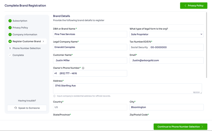This screenshot has width=212, height=131.
Task: Click the Subscription step green checkmark icon
Action: click(x=10, y=21)
